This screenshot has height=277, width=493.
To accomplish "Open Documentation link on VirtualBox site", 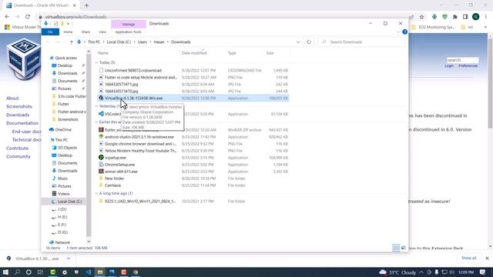I will pos(22,123).
